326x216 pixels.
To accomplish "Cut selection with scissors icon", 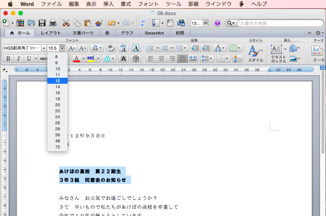I will pos(66,23).
